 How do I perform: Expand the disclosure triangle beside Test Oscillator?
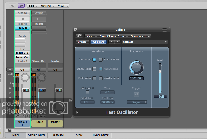[x=77, y=112]
